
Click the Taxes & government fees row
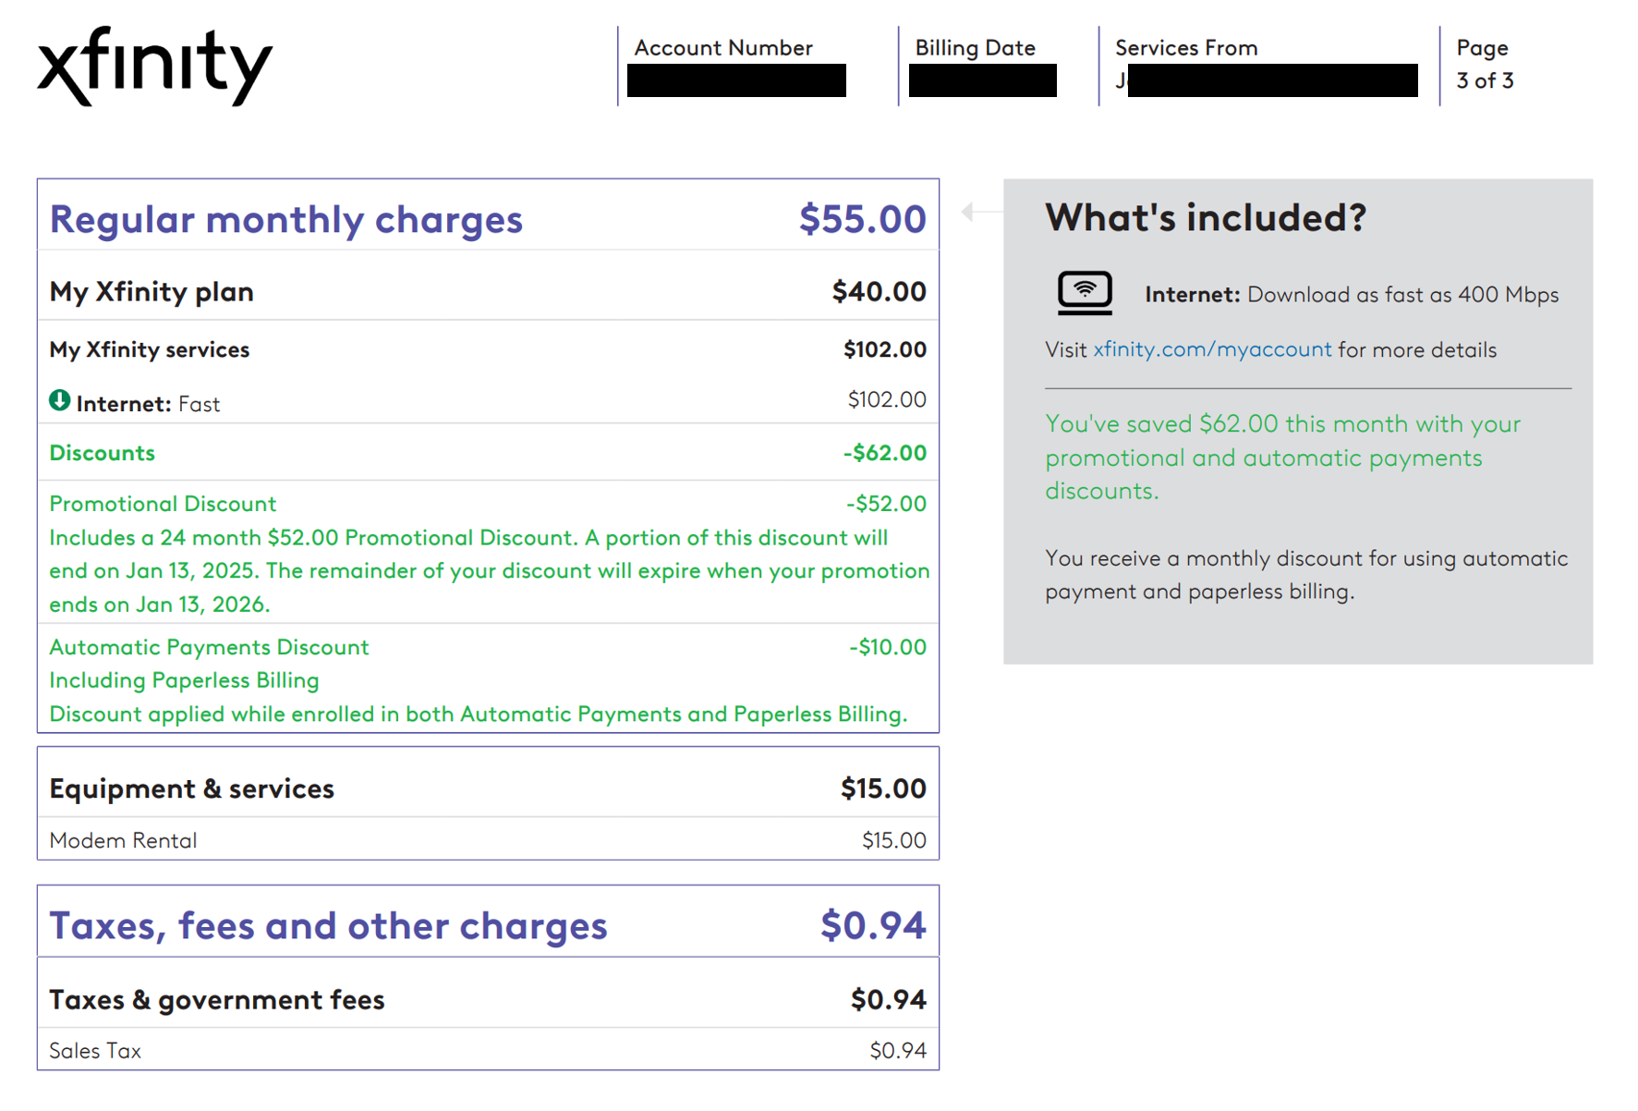[x=216, y=1000]
